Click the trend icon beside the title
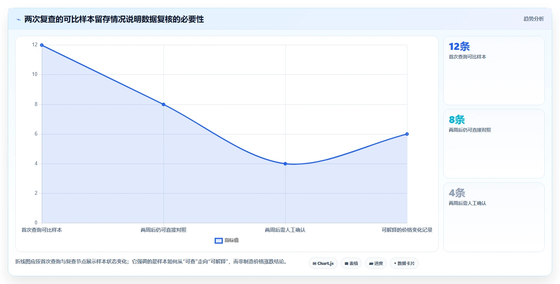Image resolution: width=560 pixels, height=284 pixels. pyautogui.click(x=18, y=19)
